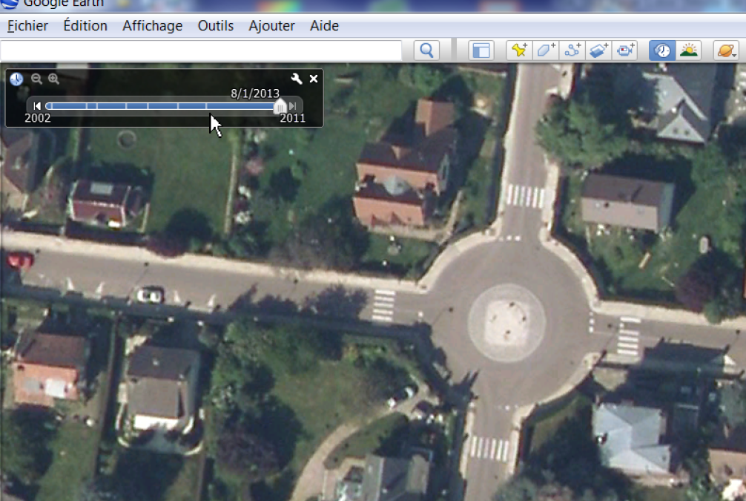Open time slider options wrench
Image resolution: width=746 pixels, height=501 pixels.
pos(296,79)
